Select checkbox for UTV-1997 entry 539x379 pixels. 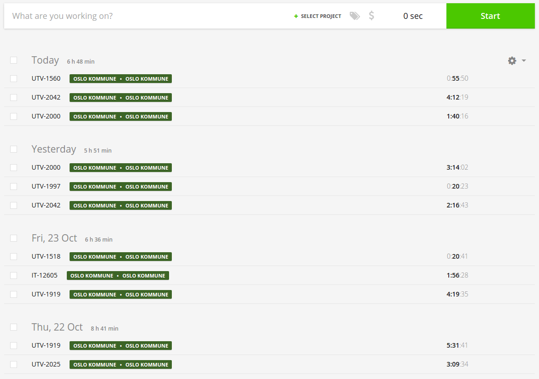(14, 186)
